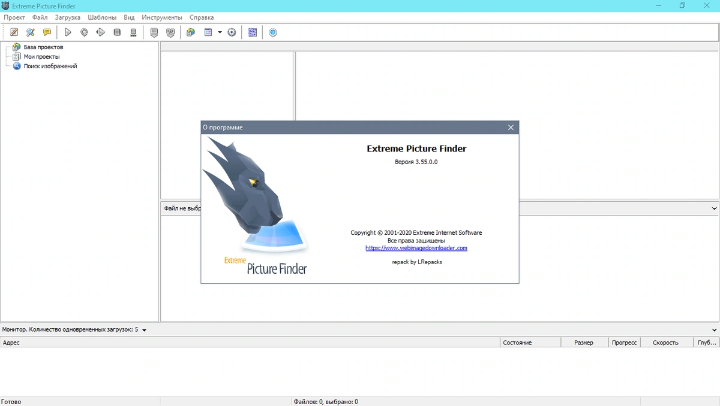
Task: Open project properties wrench icon
Action: pos(31,32)
